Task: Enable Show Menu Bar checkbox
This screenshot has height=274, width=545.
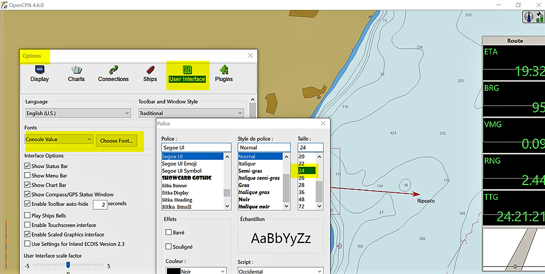Action: (27, 175)
